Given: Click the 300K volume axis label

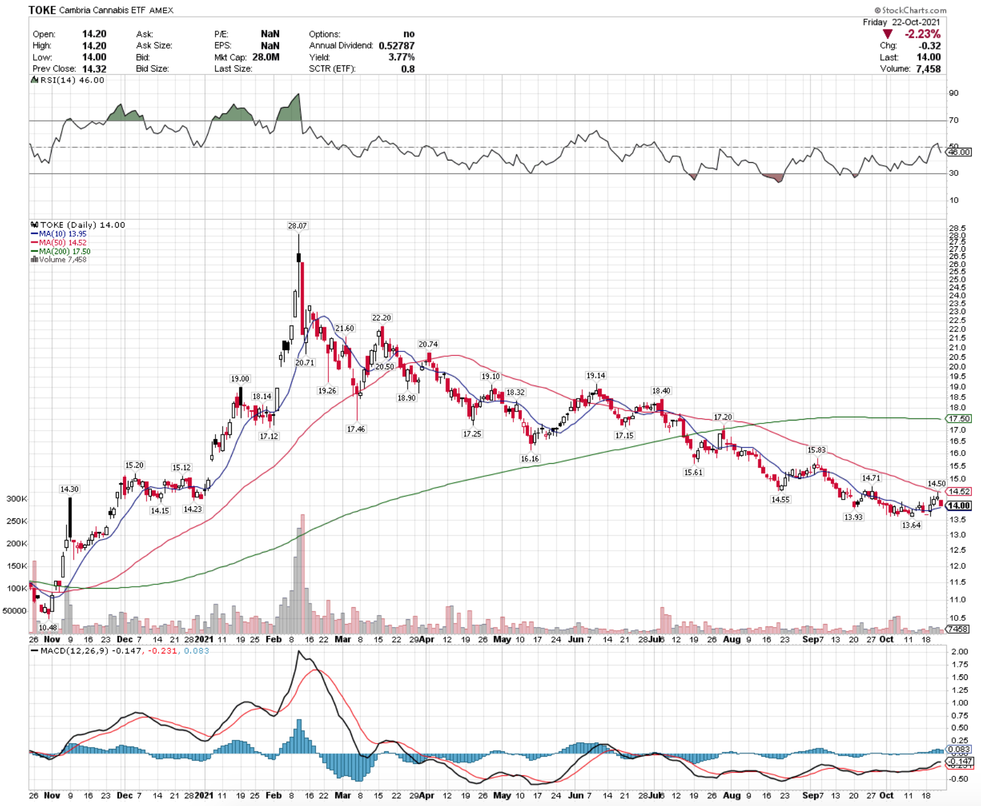Looking at the screenshot, I should click(x=17, y=498).
